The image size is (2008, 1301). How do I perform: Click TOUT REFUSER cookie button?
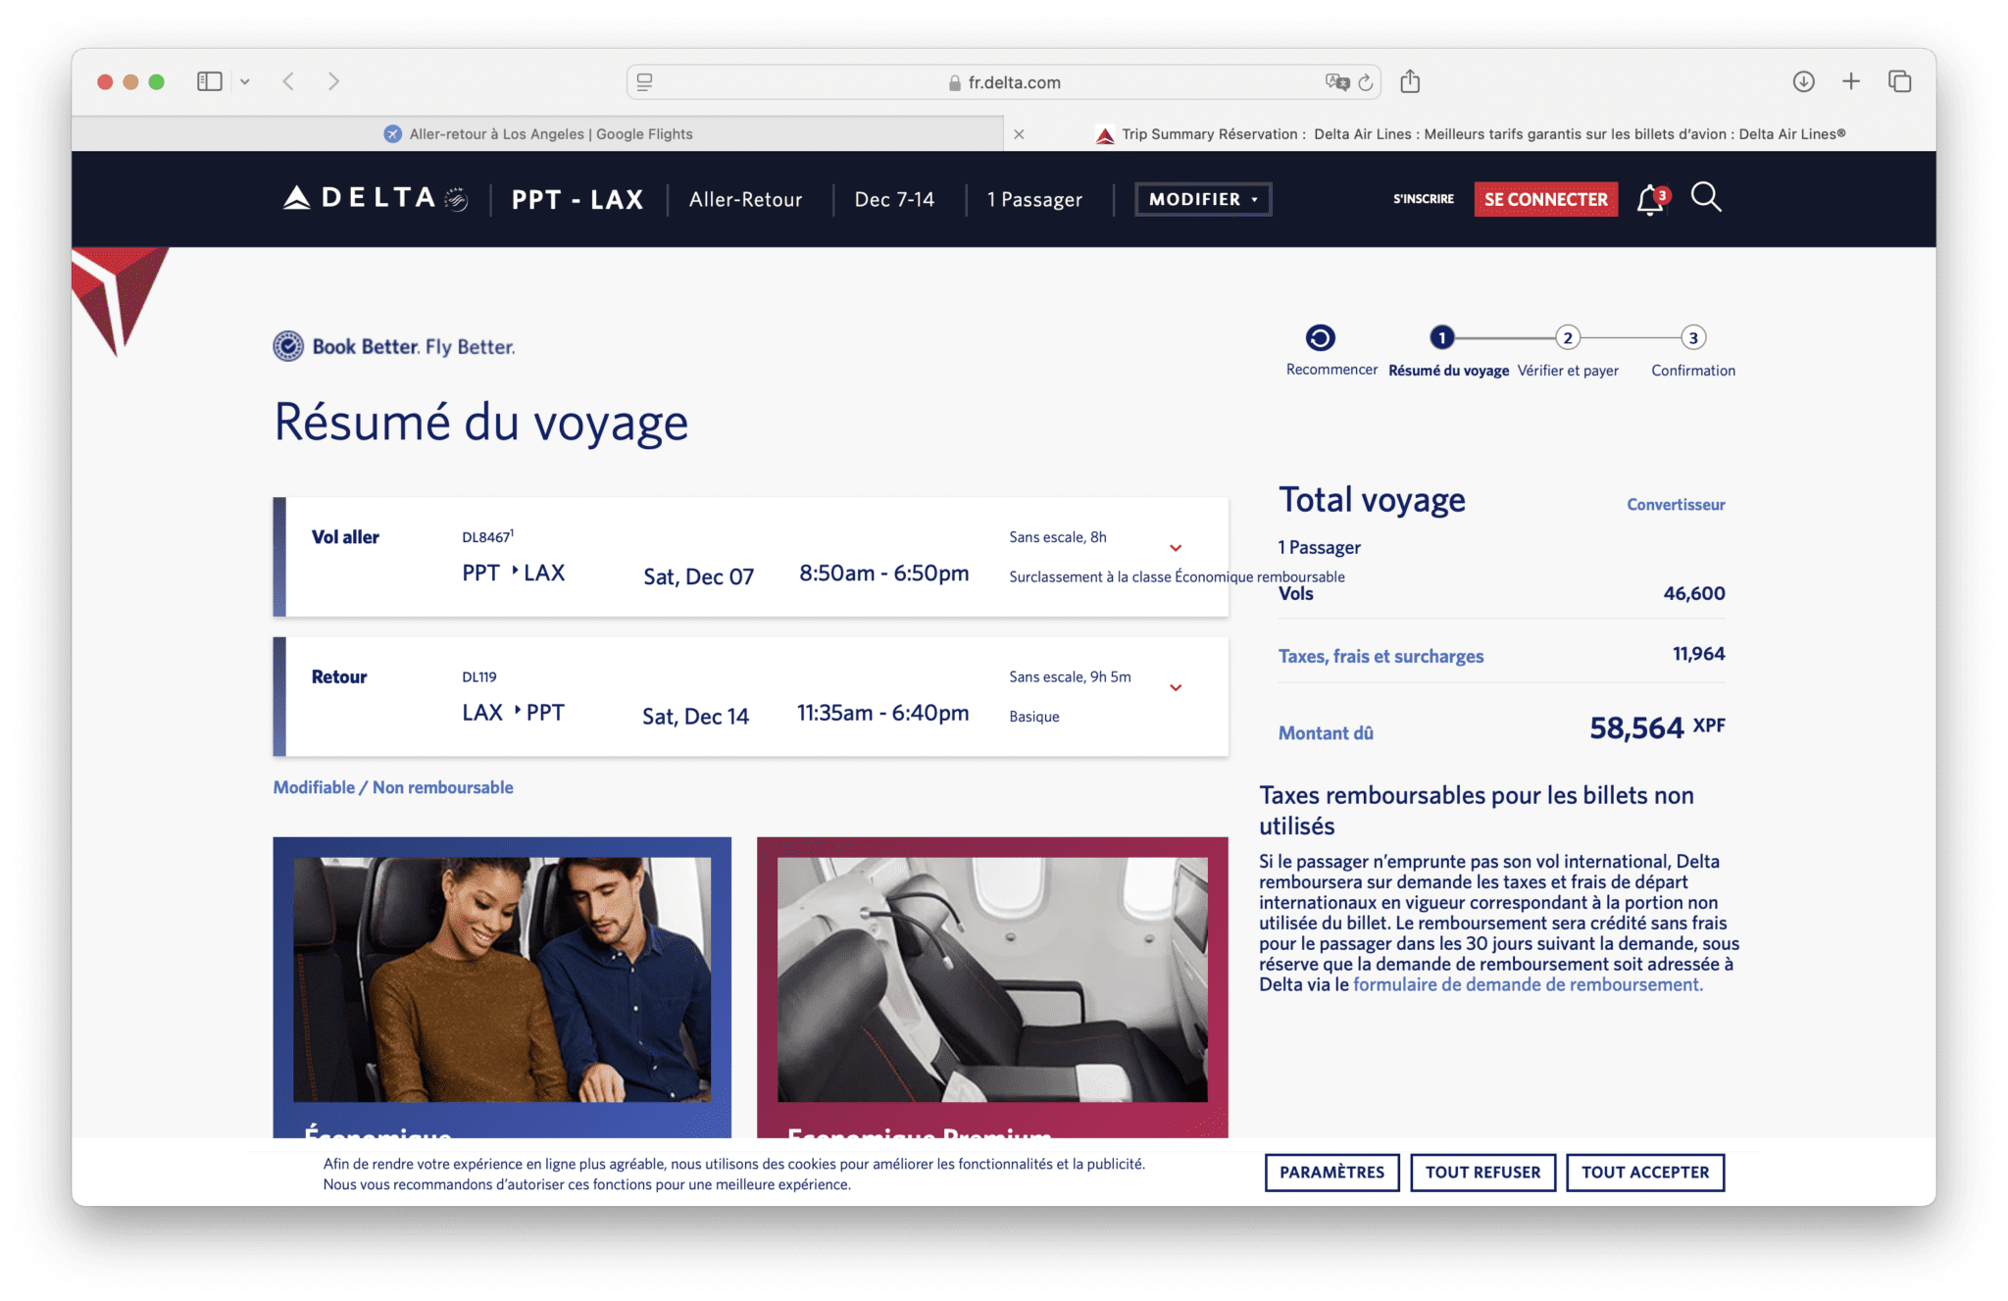pos(1482,1173)
